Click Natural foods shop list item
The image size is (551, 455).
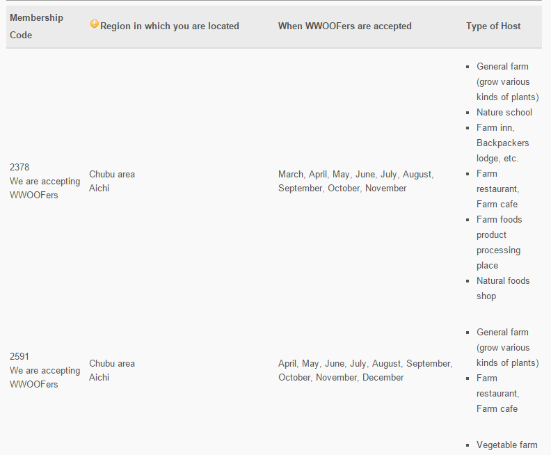(x=503, y=289)
